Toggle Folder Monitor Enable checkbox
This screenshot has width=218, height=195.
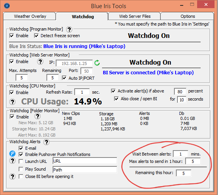12,116
